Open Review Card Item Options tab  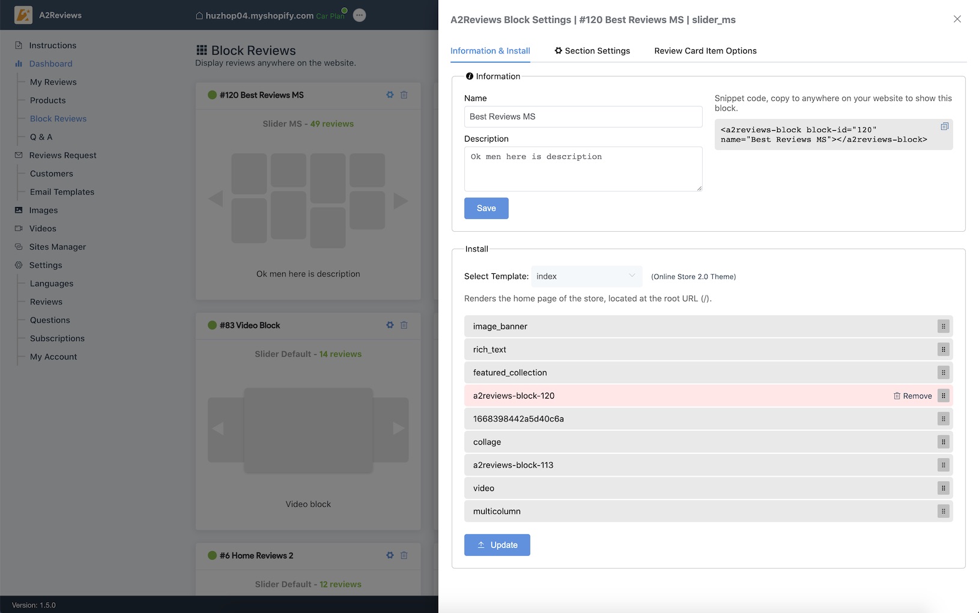[x=705, y=51]
